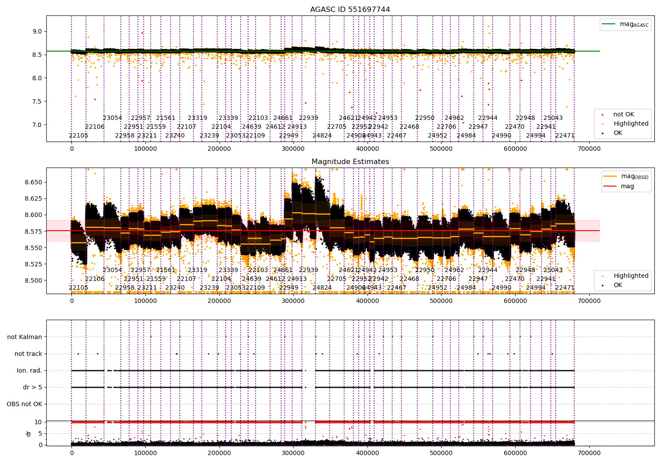The image size is (661, 463).
Task: Click the Magnitude Estimates panel title
Action: (350, 162)
